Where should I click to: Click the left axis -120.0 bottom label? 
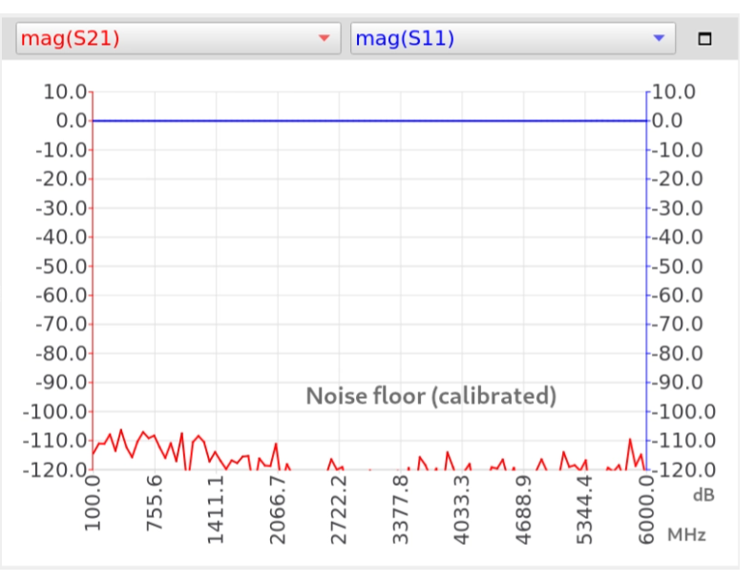click(55, 470)
